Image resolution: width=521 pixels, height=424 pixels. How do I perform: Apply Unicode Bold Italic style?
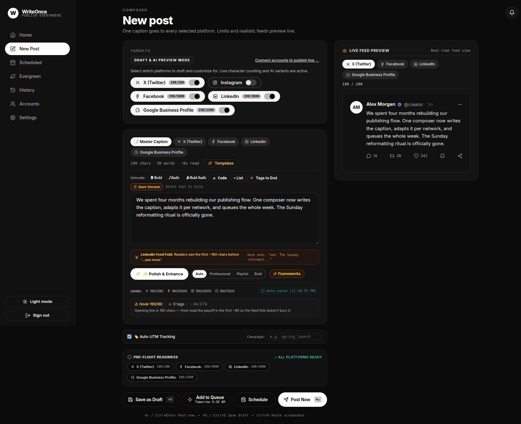(196, 178)
